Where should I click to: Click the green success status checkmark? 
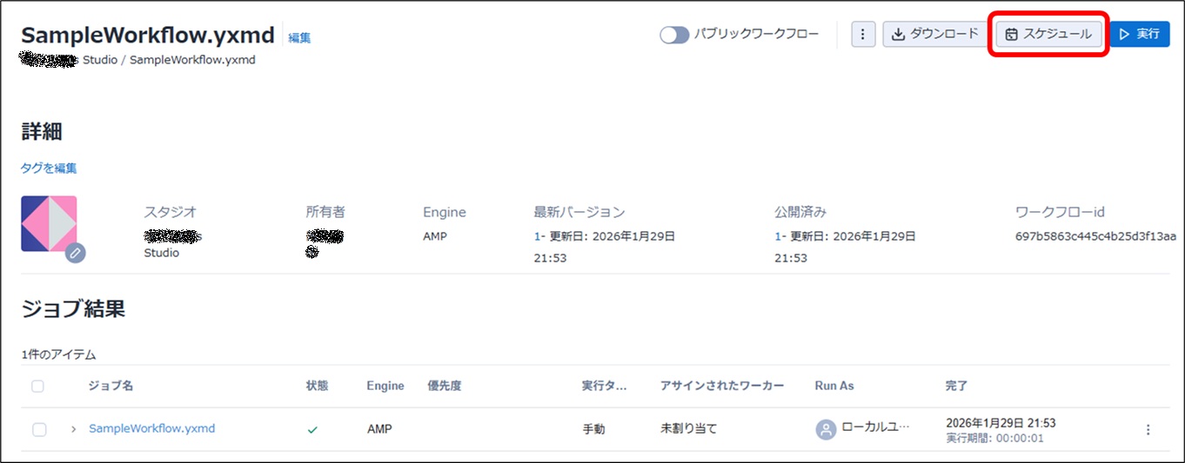[312, 429]
